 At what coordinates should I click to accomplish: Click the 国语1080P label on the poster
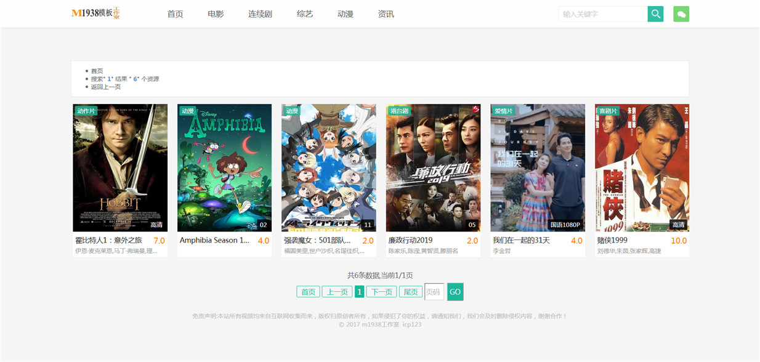pyautogui.click(x=565, y=225)
